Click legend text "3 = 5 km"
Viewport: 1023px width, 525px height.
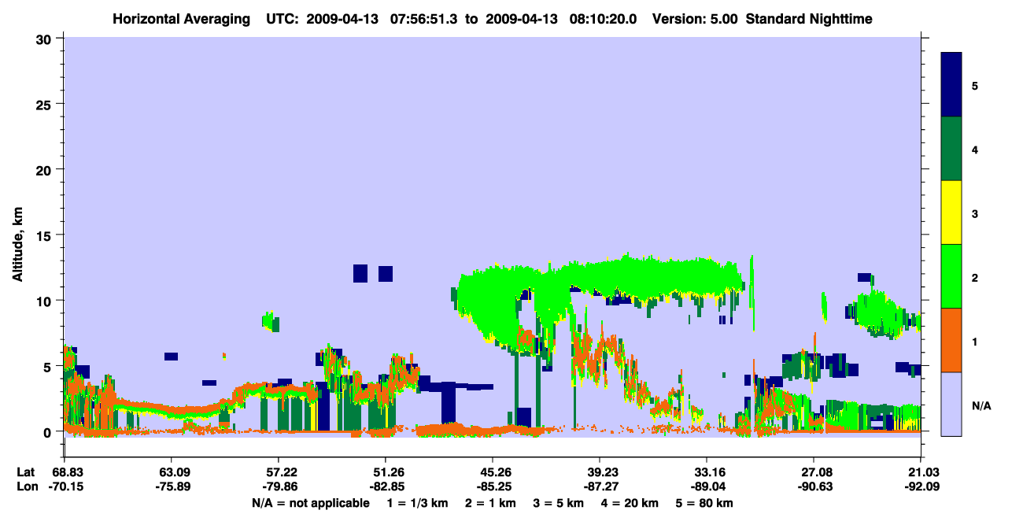click(560, 503)
